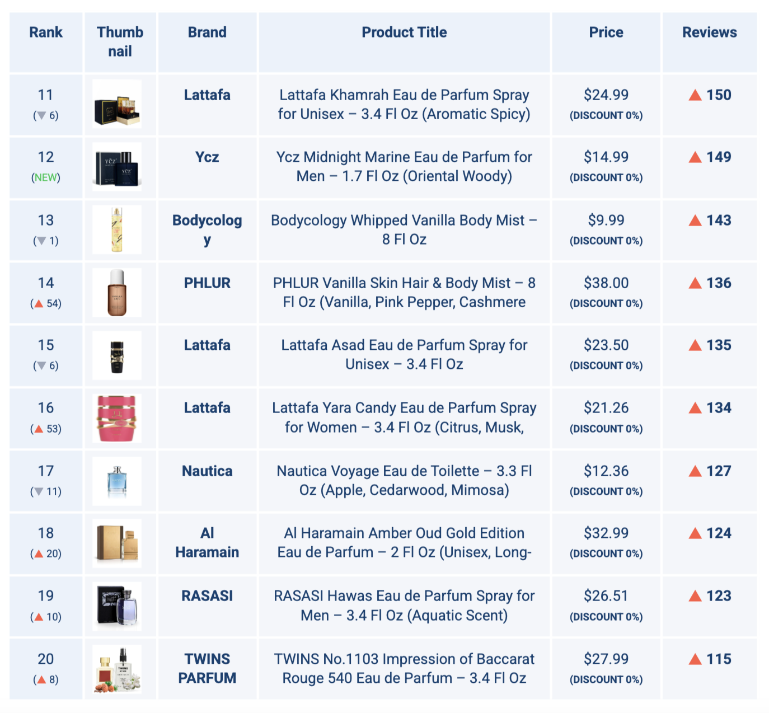Select the Price column header
This screenshot has width=769, height=713.
point(606,32)
